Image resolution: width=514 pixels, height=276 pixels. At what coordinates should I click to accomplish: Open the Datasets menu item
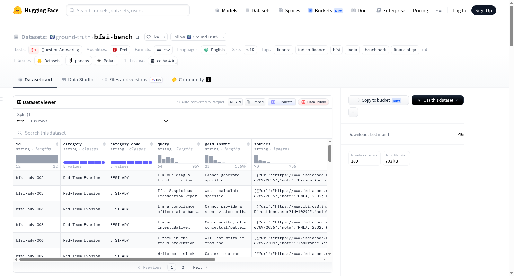point(258,10)
